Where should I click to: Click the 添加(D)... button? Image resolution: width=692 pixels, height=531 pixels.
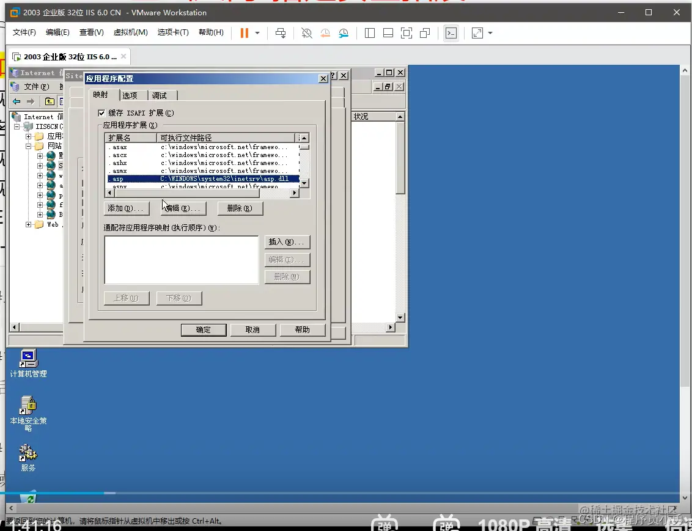point(126,208)
